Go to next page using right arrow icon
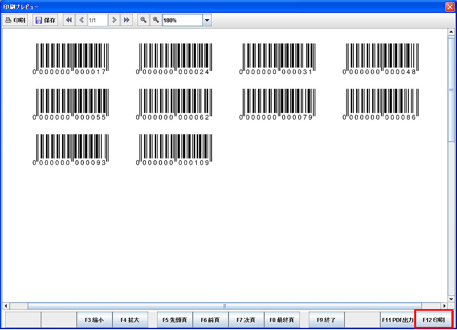457x330 pixels. [x=114, y=21]
